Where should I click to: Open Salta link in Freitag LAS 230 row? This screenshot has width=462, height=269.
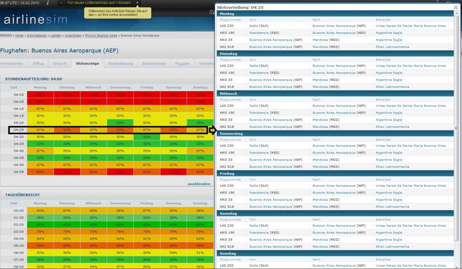tap(254, 185)
